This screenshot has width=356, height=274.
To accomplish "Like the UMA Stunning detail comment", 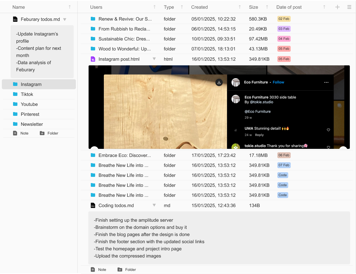I will click(328, 130).
